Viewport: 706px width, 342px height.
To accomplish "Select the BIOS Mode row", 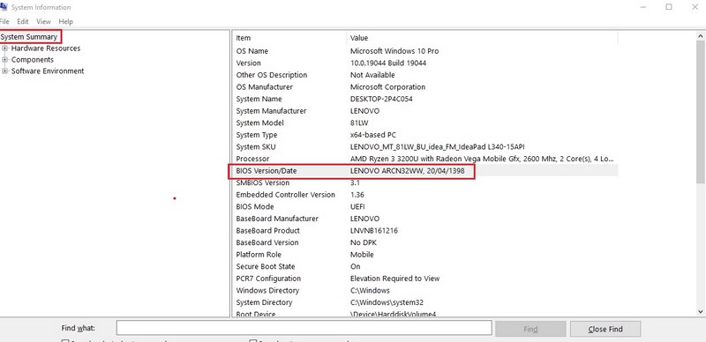I will [425, 206].
